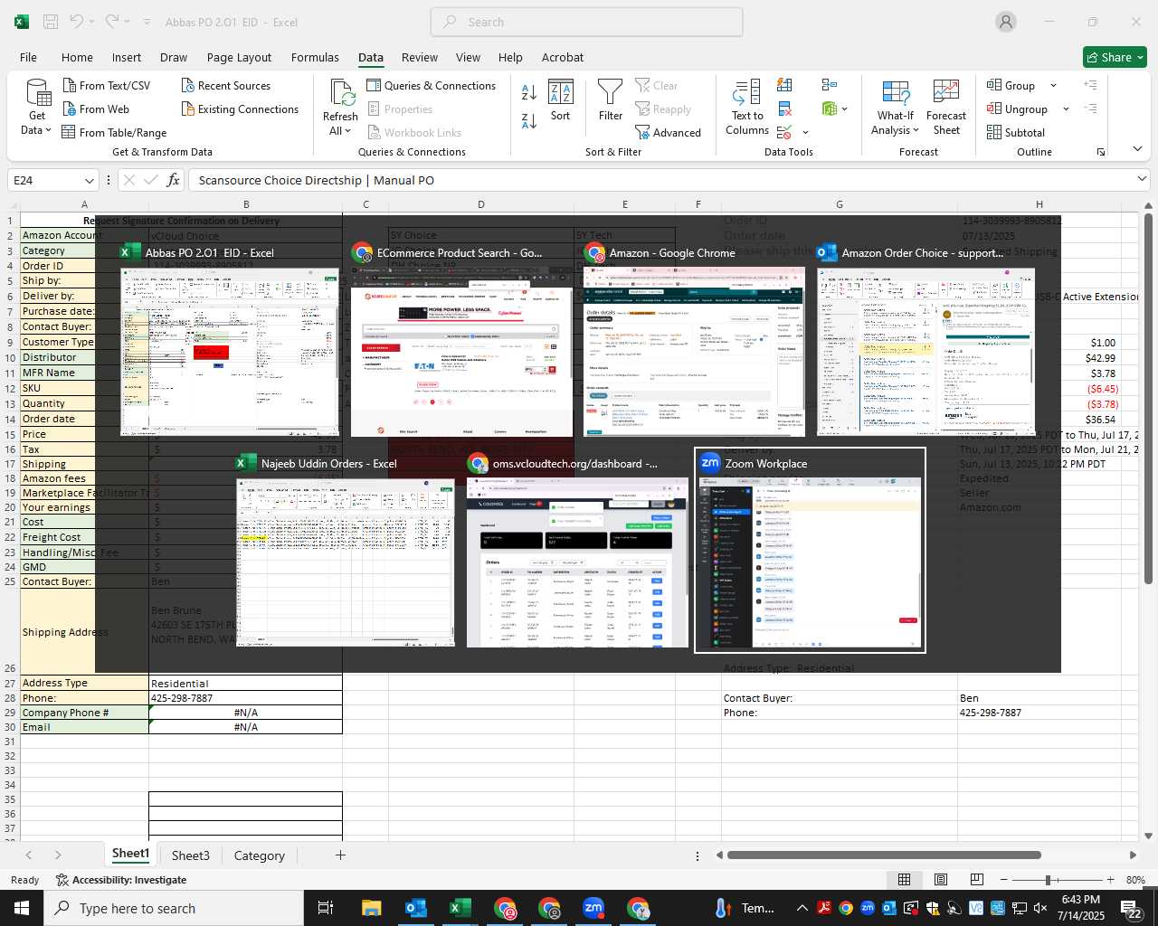Screen dimensions: 1158x926
Task: Collapse the ribbon with the chevron
Action: (1137, 148)
